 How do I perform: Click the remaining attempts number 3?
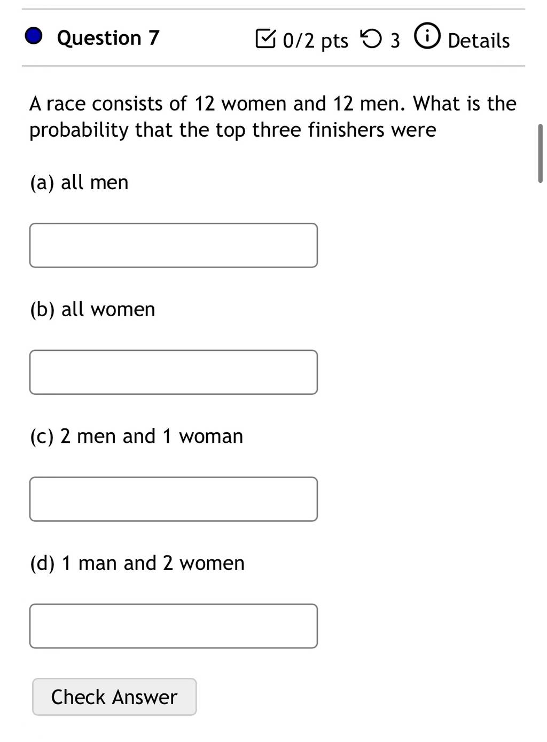[x=395, y=41]
